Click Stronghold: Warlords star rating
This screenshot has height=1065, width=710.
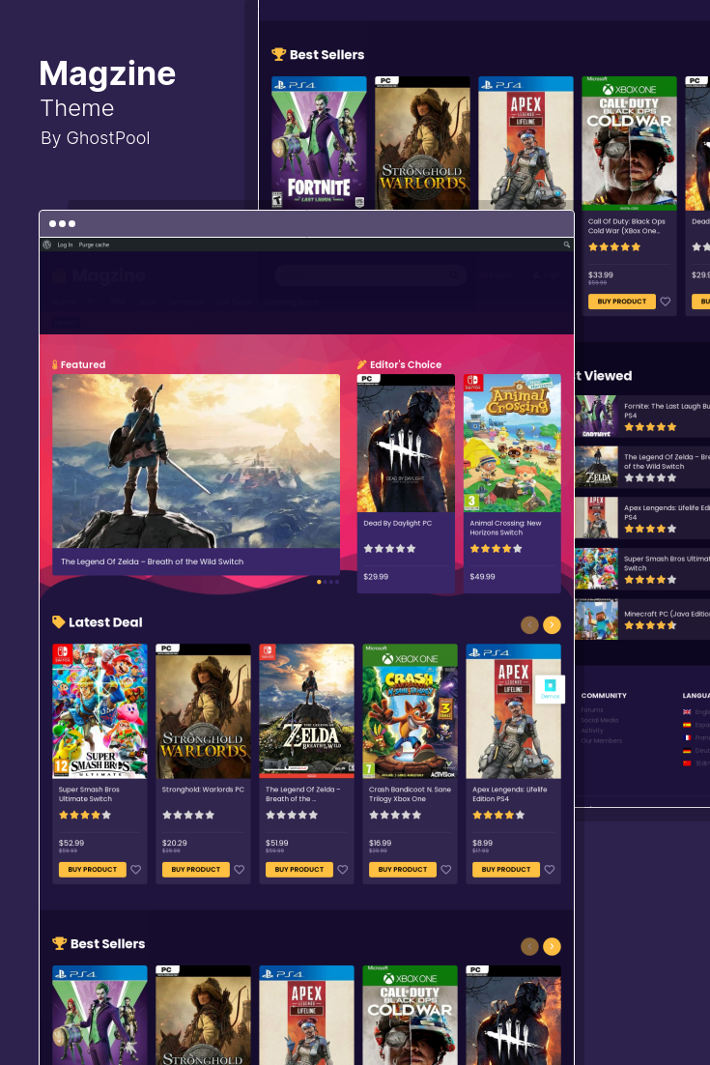pyautogui.click(x=188, y=815)
